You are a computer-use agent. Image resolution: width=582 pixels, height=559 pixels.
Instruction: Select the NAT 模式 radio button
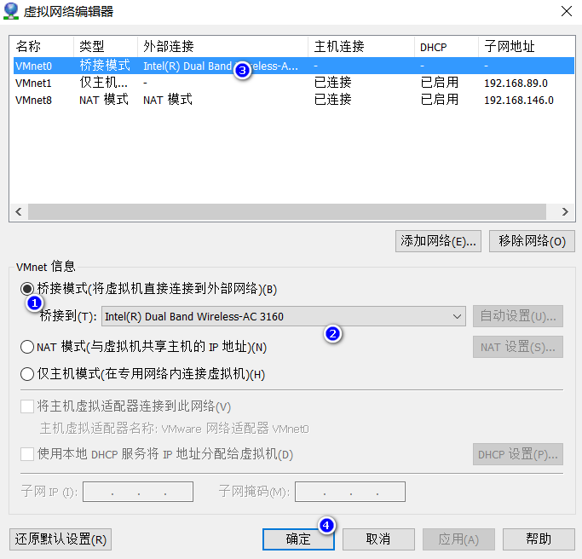(27, 347)
